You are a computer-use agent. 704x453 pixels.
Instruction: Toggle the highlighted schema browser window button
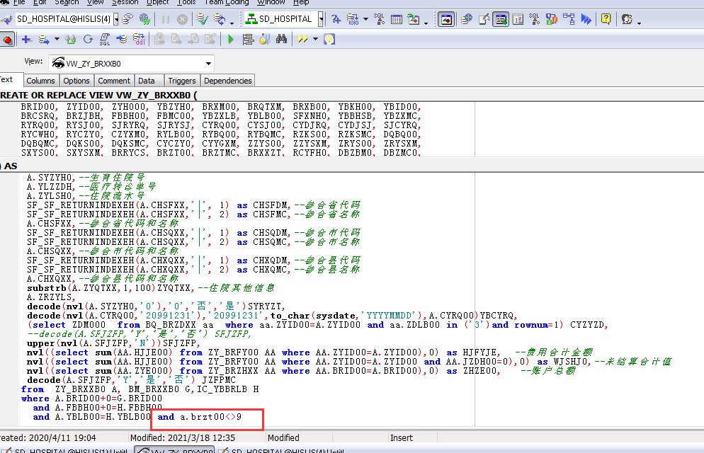click(x=446, y=19)
